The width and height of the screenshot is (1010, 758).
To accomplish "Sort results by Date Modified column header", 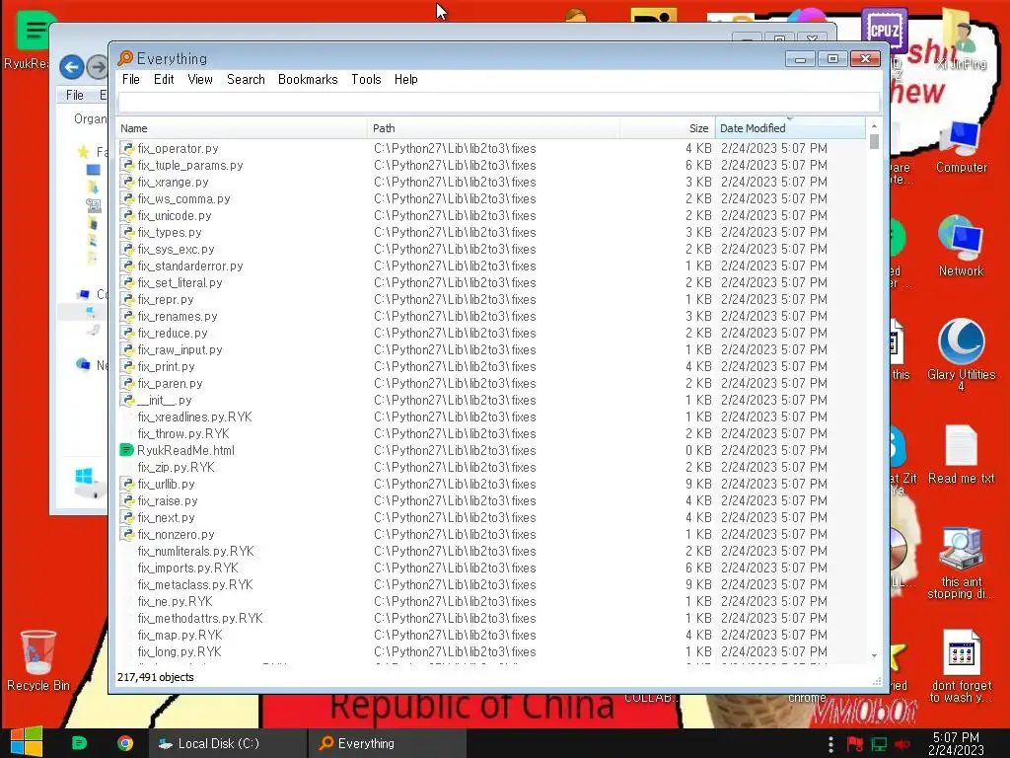I will 790,128.
